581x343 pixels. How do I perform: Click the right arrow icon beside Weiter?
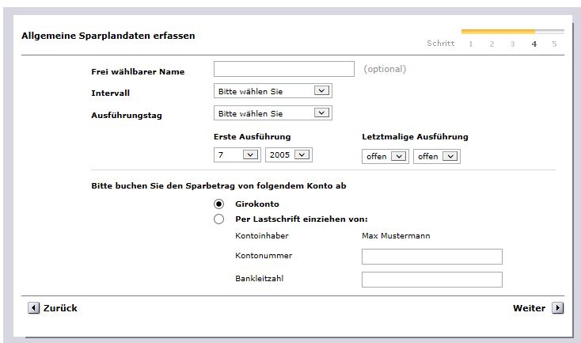(557, 308)
